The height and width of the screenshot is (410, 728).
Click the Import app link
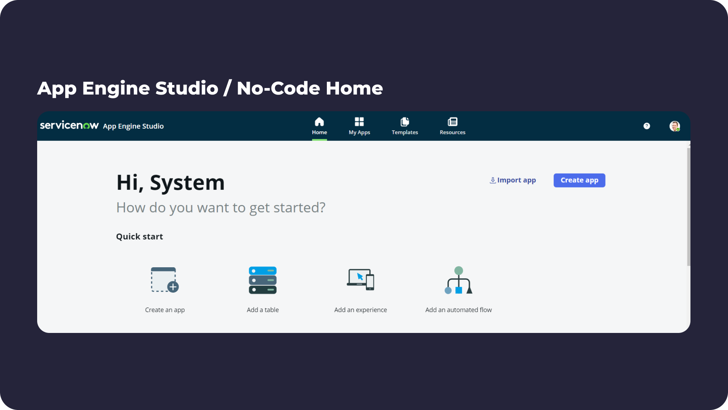[513, 180]
